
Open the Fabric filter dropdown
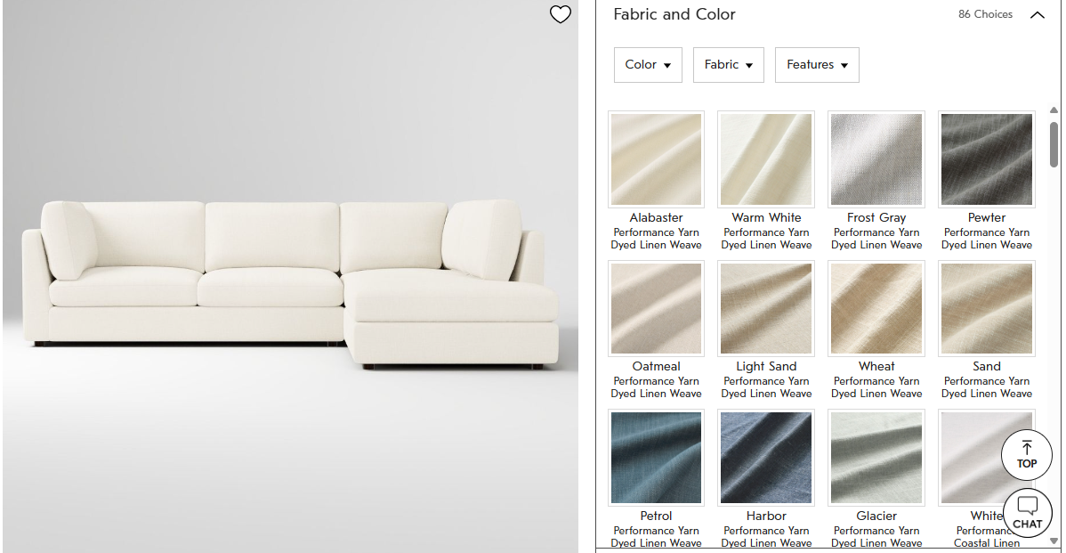point(728,65)
